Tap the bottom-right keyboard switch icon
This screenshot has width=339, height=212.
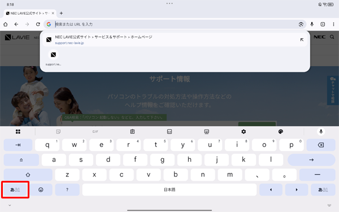point(329,205)
